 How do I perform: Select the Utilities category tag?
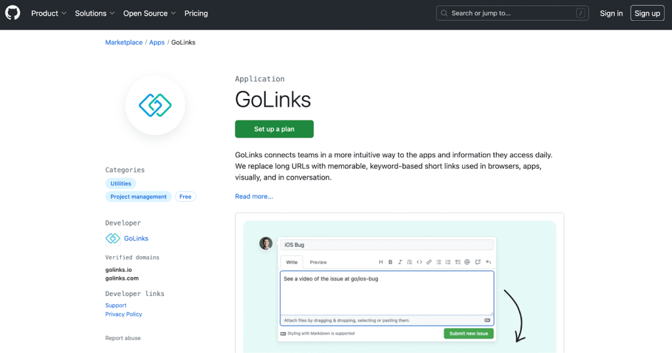(121, 183)
